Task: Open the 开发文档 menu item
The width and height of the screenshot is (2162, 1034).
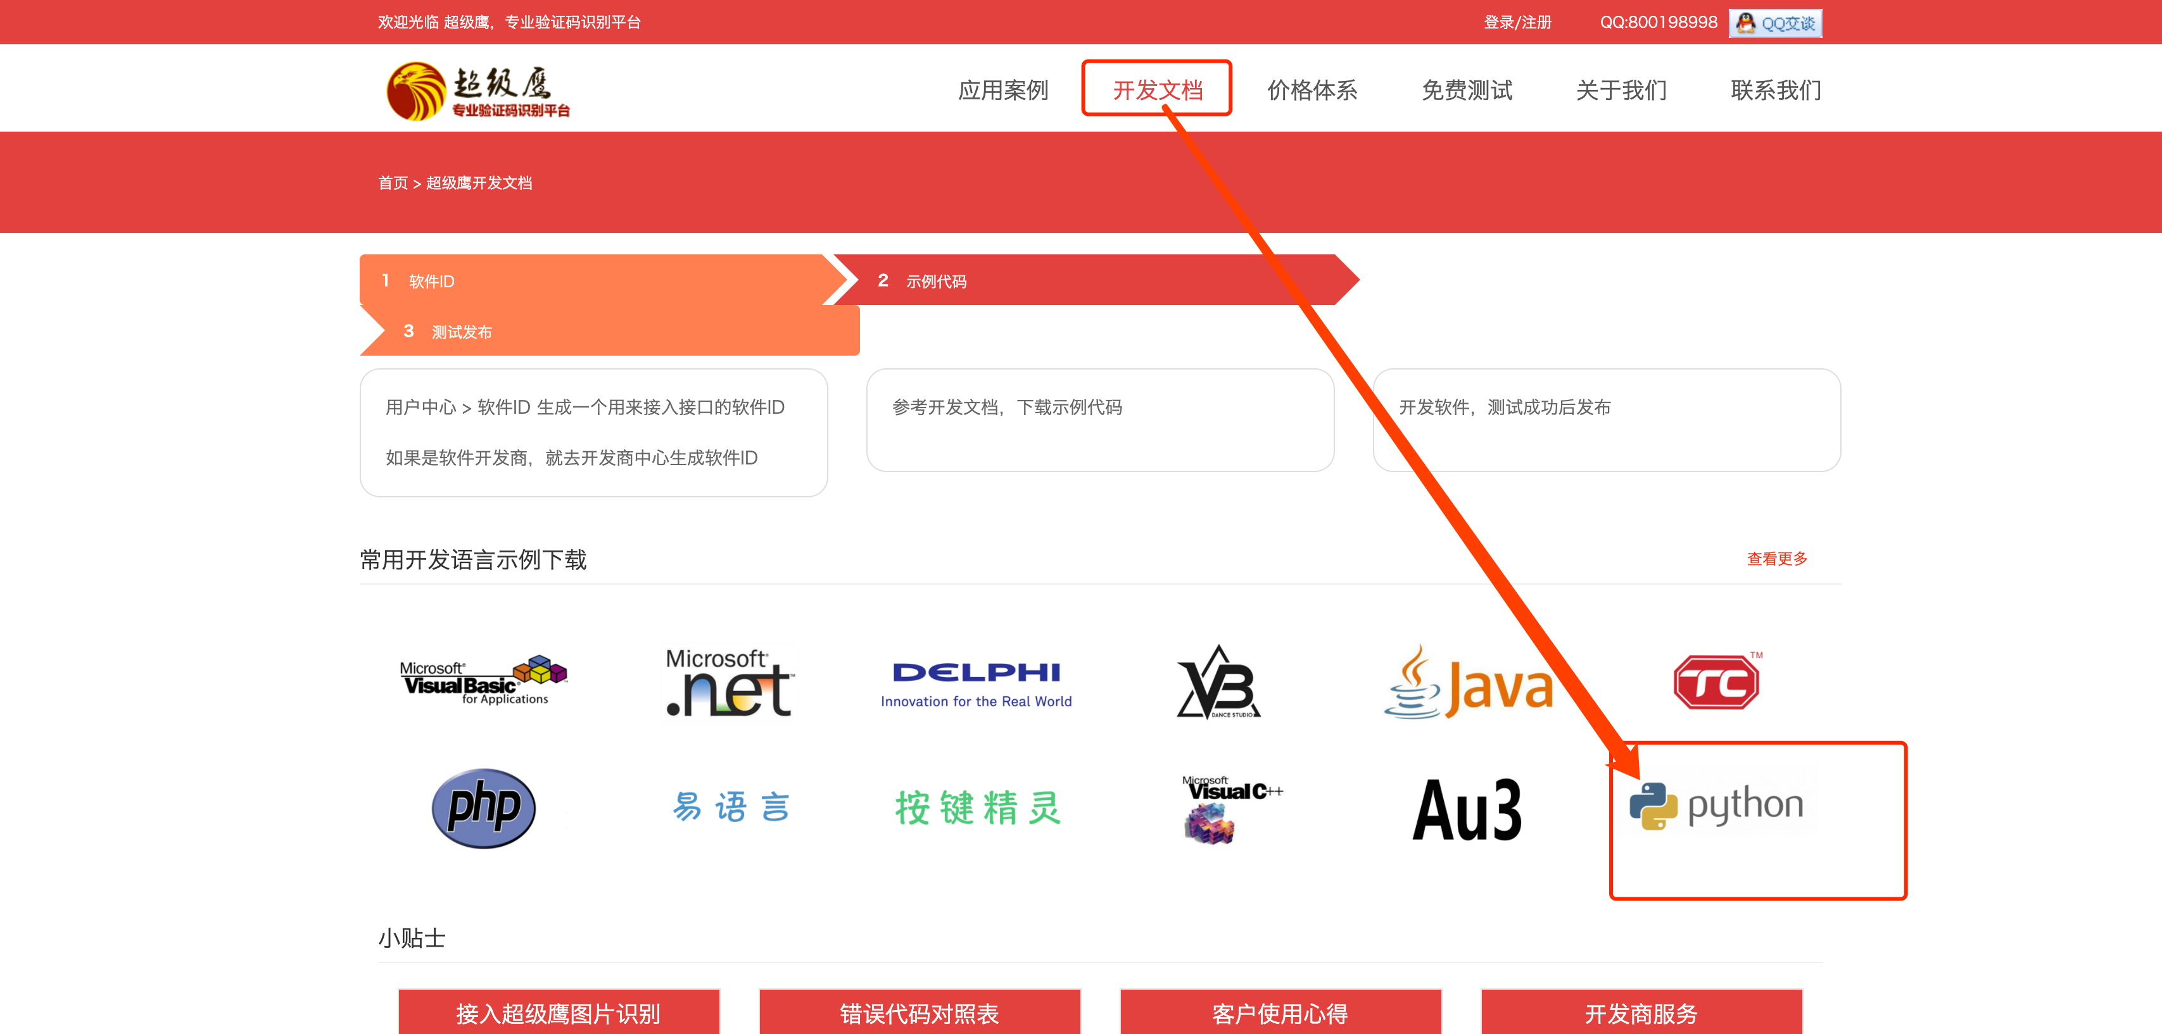Action: pos(1158,90)
